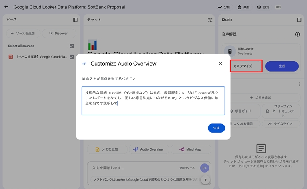Click ソースを追加 button

[x=23, y=33]
